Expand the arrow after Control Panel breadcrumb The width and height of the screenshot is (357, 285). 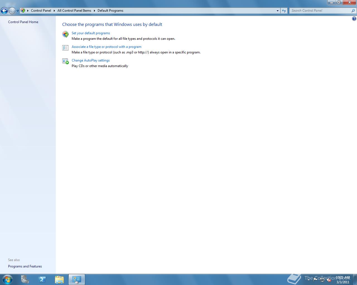tap(54, 11)
